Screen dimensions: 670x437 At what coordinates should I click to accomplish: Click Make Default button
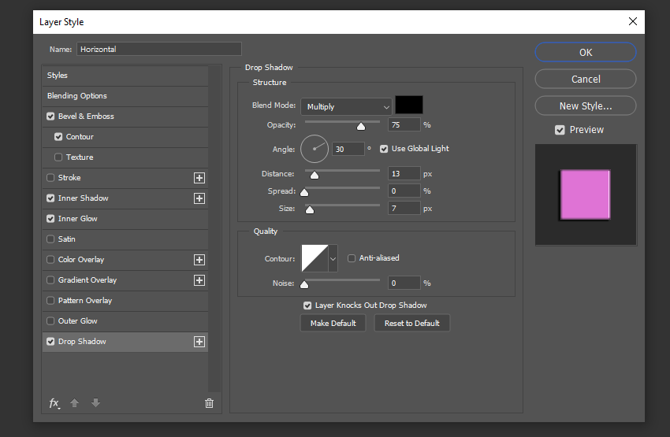coord(333,323)
